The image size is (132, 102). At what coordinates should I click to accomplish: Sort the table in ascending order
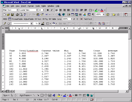point(100,24)
